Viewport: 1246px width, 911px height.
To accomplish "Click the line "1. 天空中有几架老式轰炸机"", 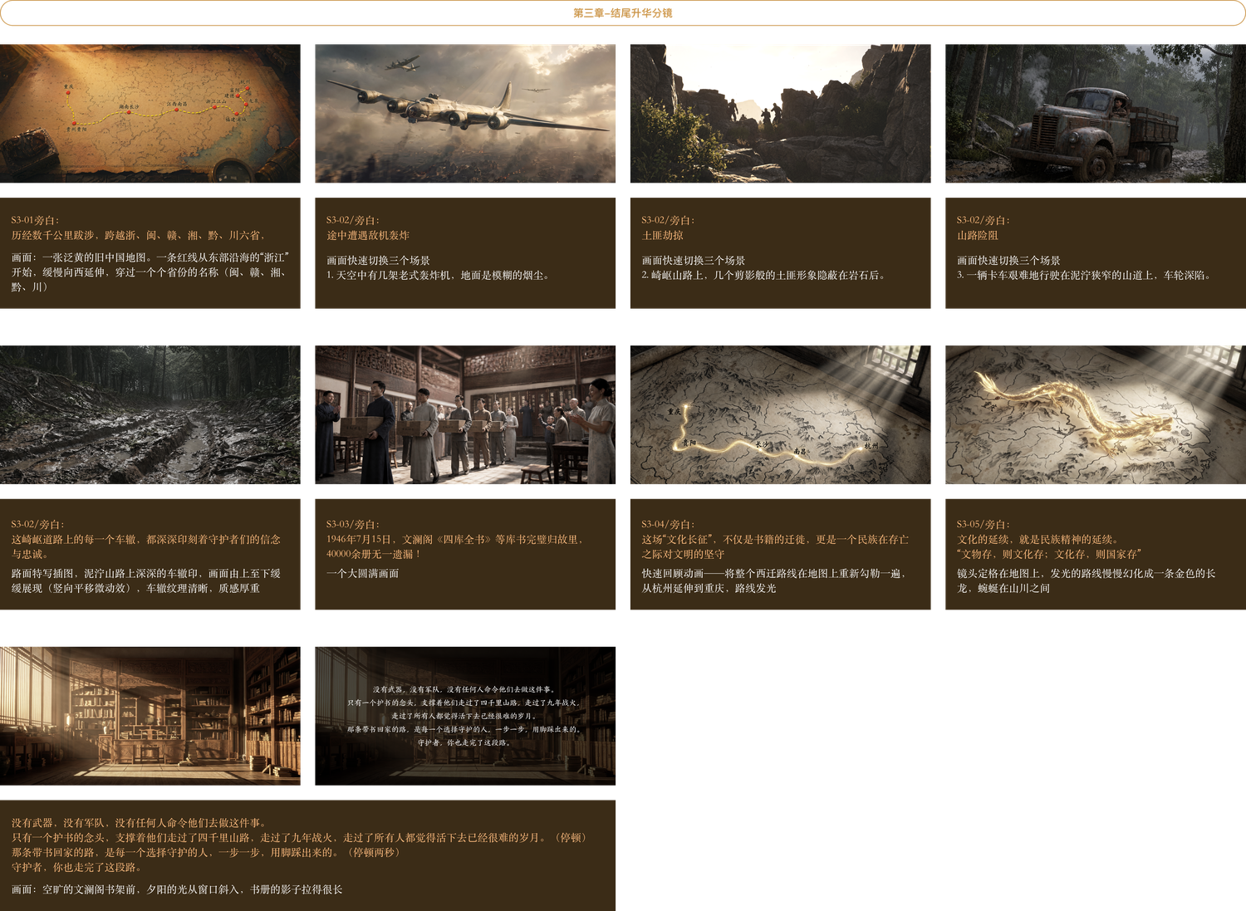I will (x=438, y=276).
